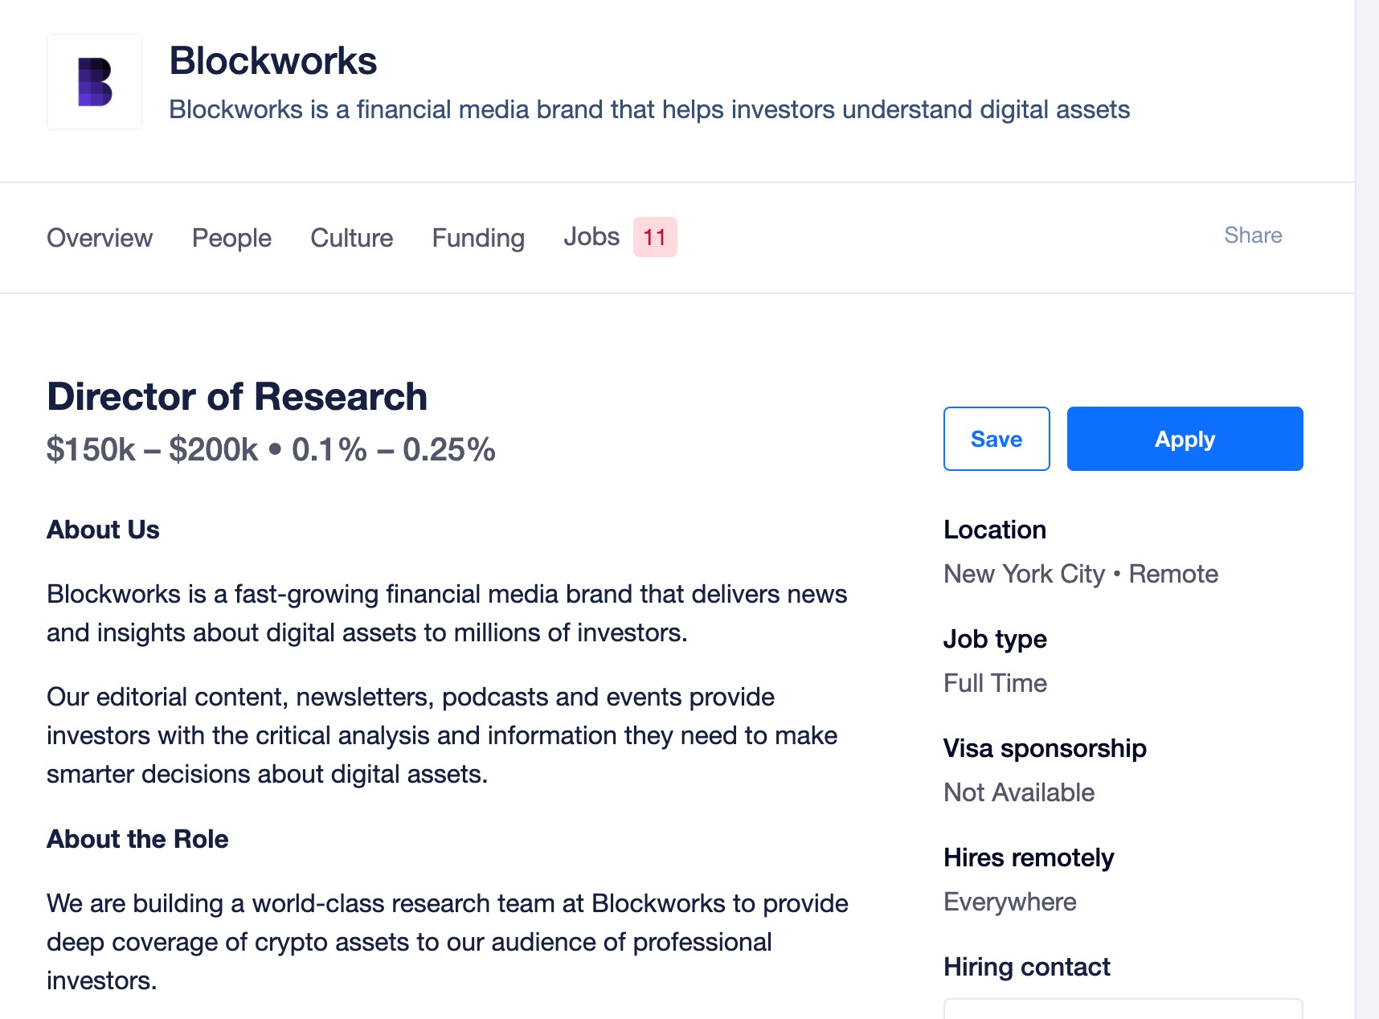This screenshot has height=1019, width=1379.
Task: Click the Hiring contact card box
Action: click(1123, 1009)
